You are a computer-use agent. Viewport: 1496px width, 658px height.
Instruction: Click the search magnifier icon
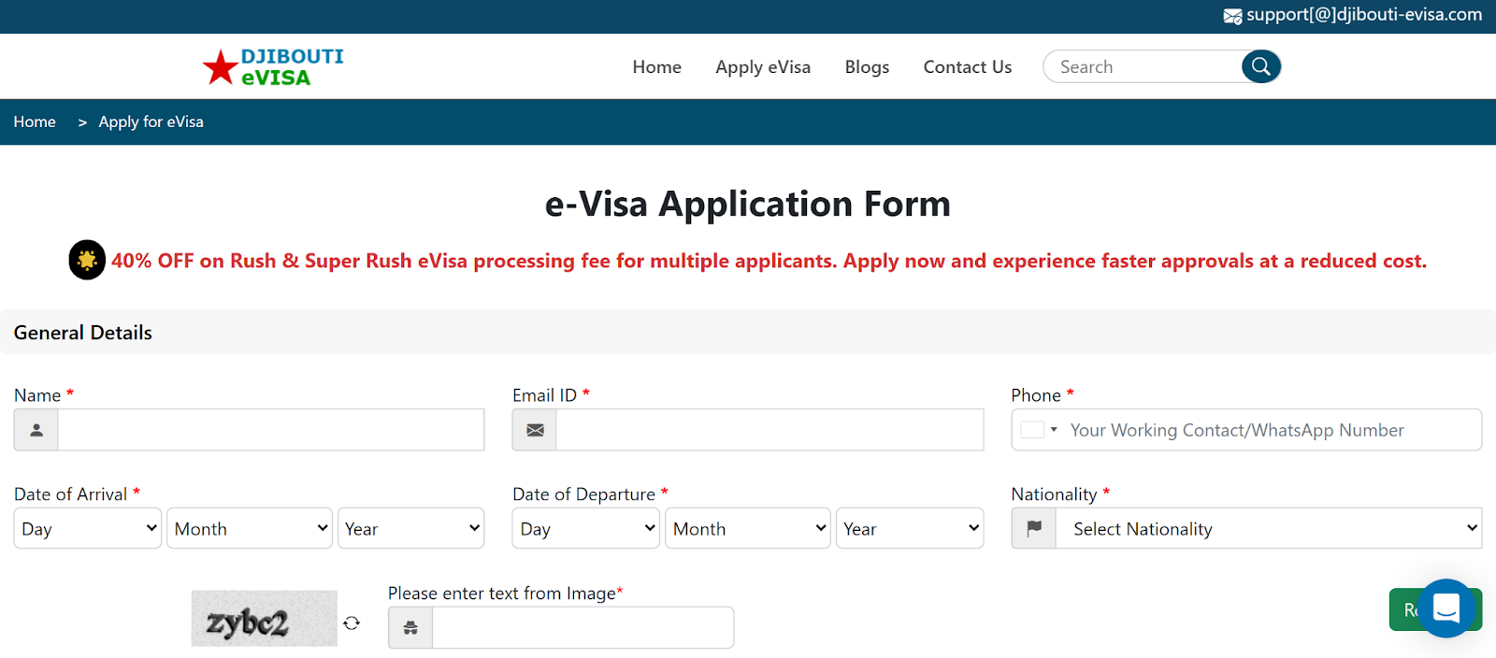(1260, 66)
